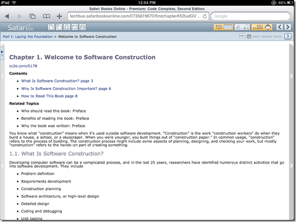Tap the Wi-Fi icon in status bar
Image resolution: width=296 pixels, height=222 pixels.
pos(14,3)
